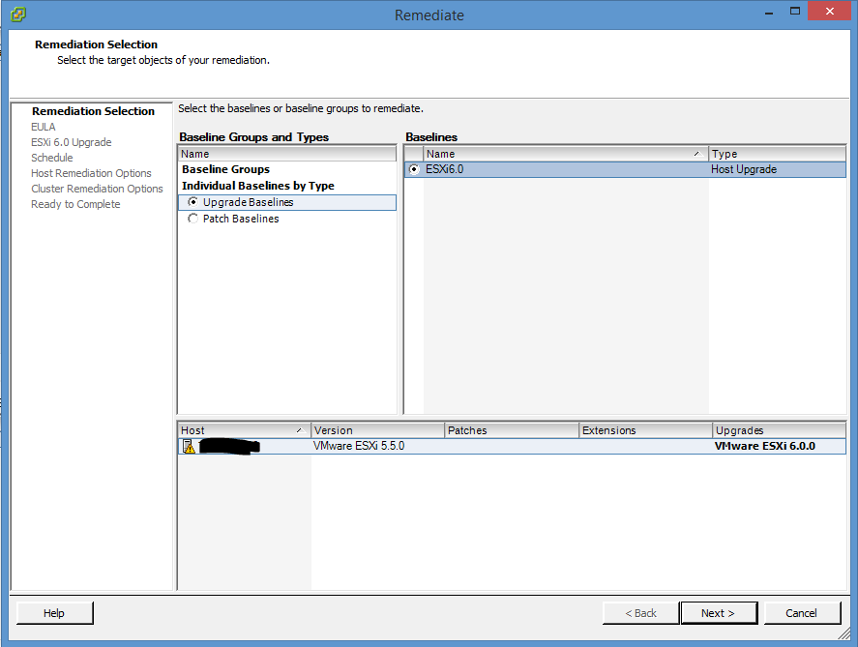Click the Individual Baselines by Type row
This screenshot has height=647, width=858.
pos(287,186)
